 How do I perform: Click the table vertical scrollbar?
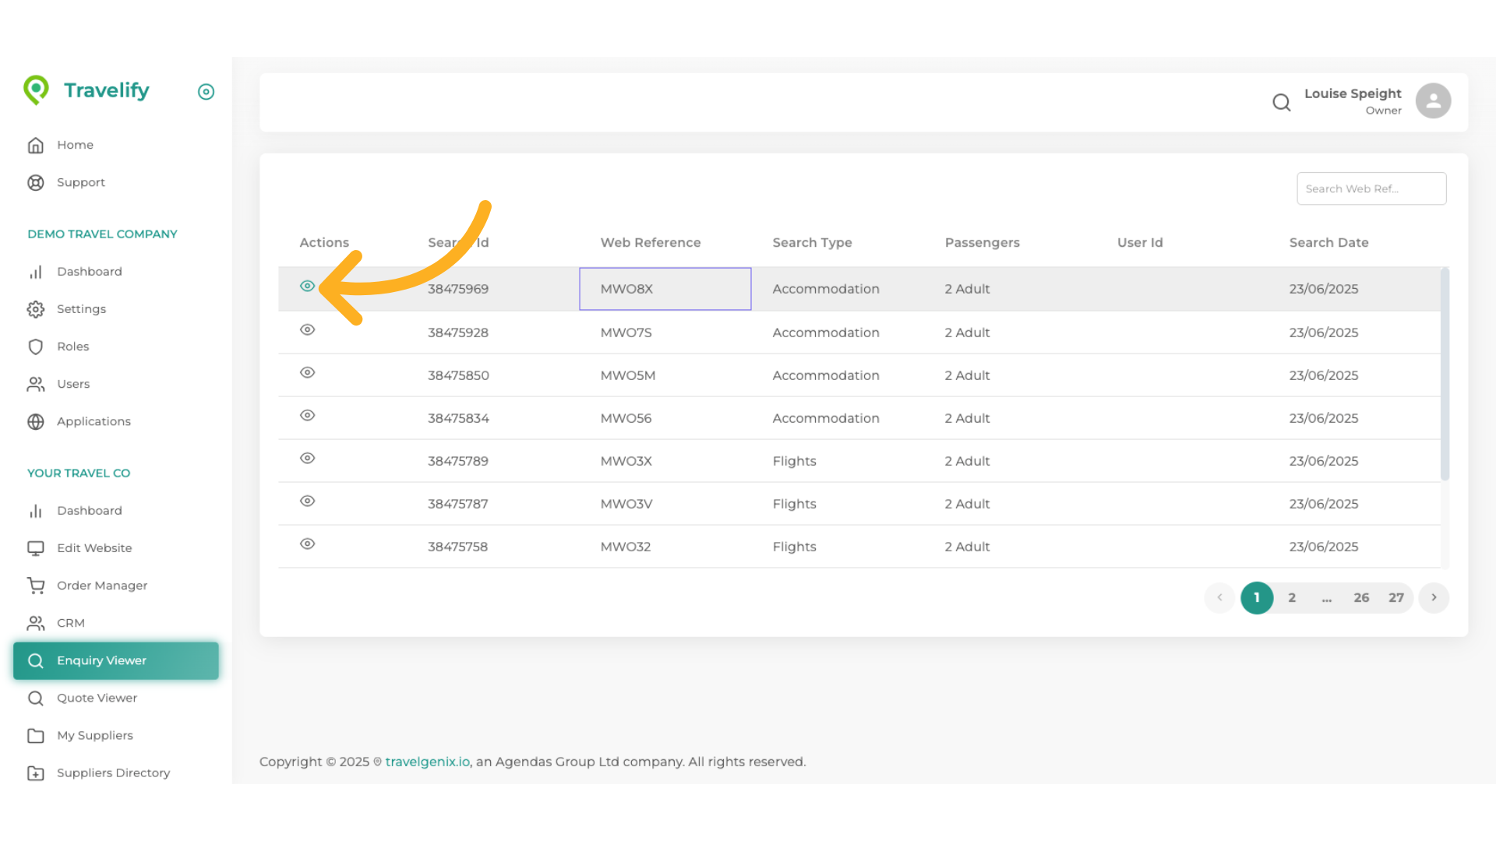point(1444,374)
